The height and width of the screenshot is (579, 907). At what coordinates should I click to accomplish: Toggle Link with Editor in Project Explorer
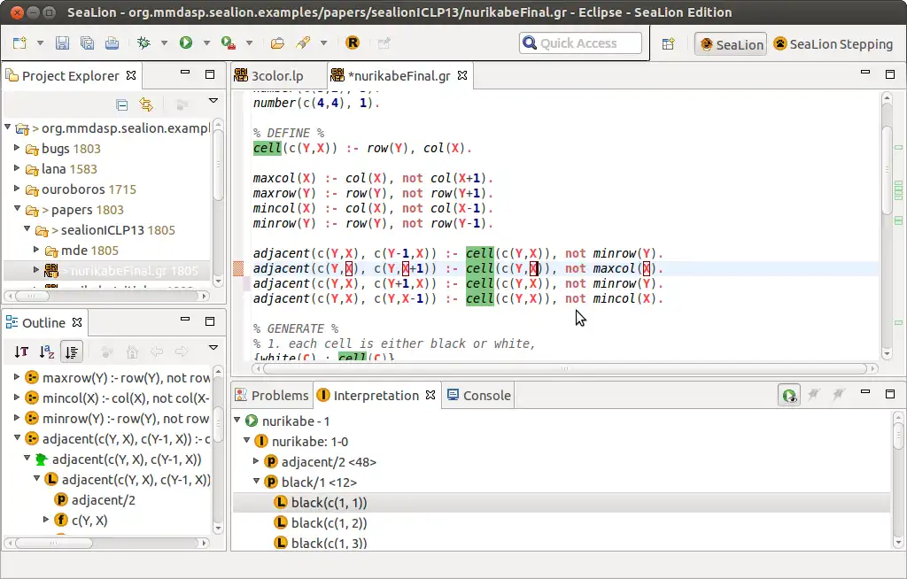point(146,104)
